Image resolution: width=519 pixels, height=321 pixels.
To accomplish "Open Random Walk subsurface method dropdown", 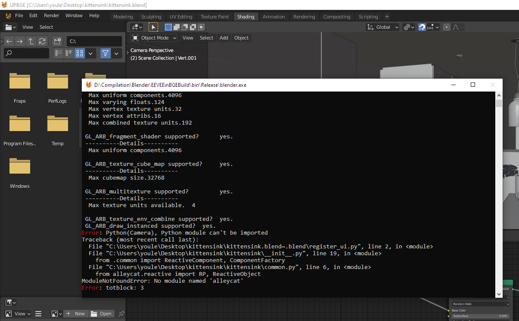I will click(x=480, y=304).
